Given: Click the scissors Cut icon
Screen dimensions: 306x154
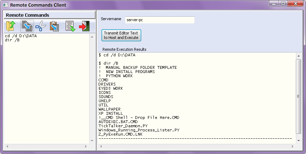Looking at the screenshot, I should (x=41, y=26).
